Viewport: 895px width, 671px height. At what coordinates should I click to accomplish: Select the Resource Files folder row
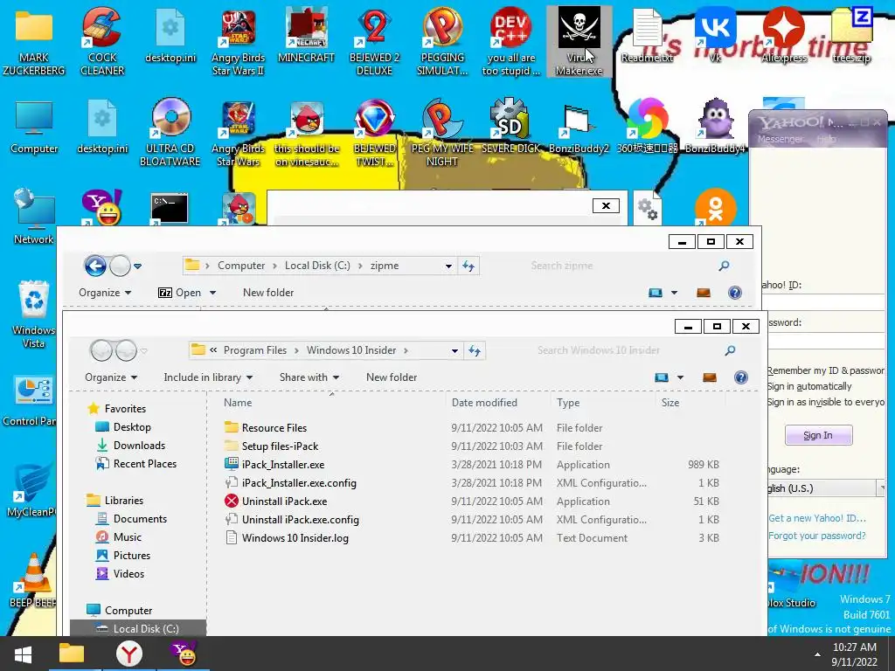click(471, 428)
